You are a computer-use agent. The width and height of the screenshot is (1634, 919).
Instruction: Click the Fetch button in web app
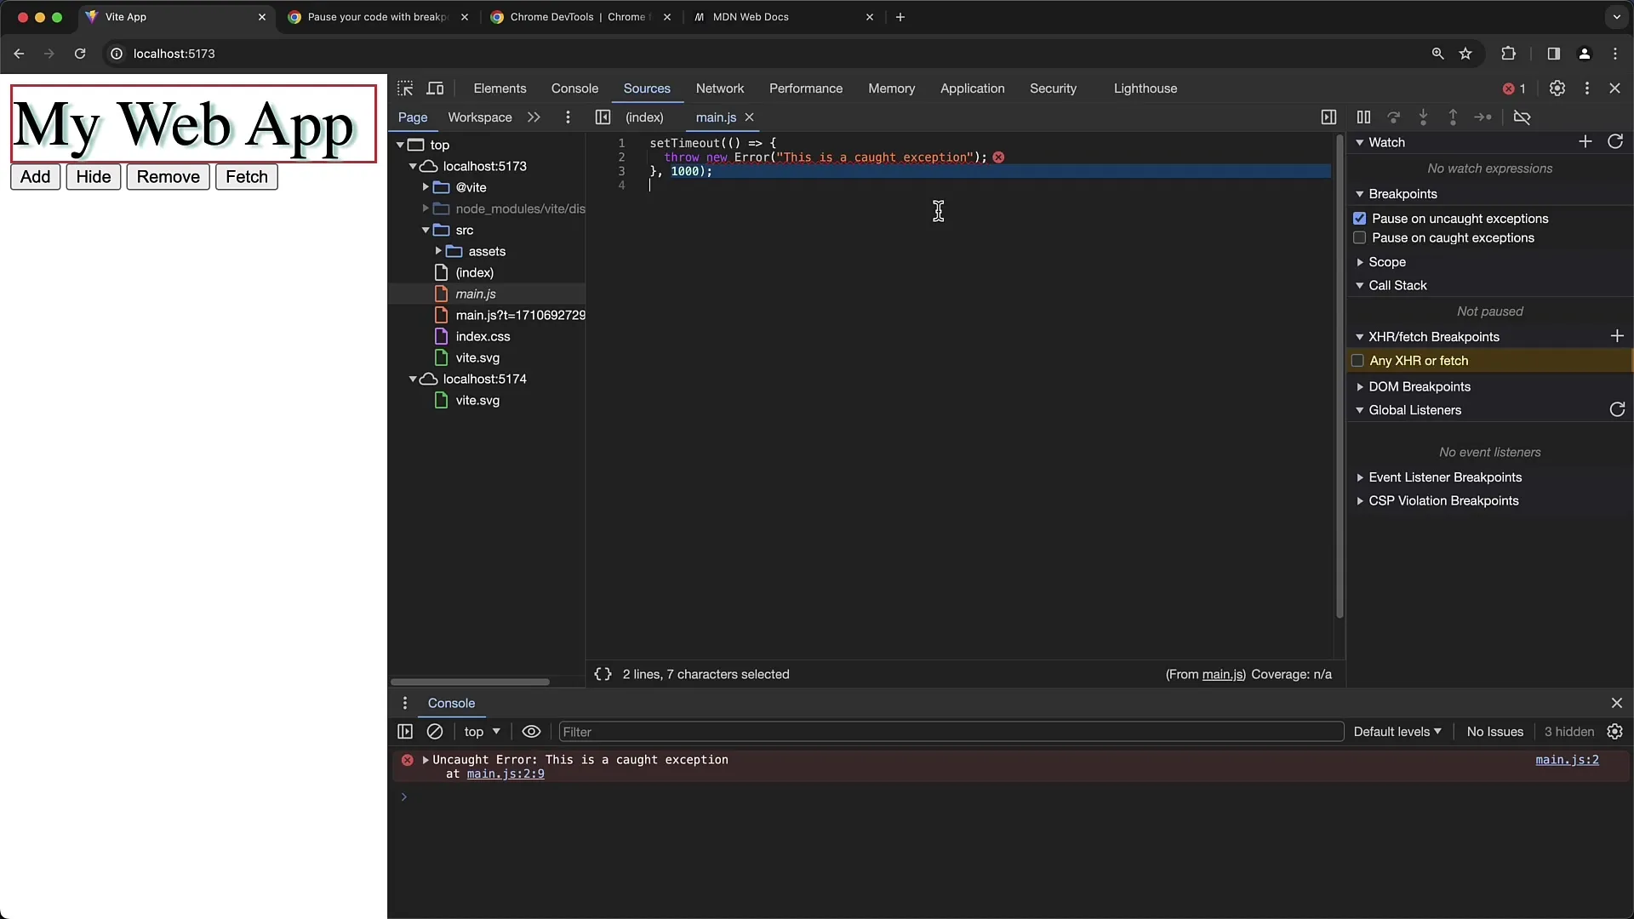click(247, 176)
